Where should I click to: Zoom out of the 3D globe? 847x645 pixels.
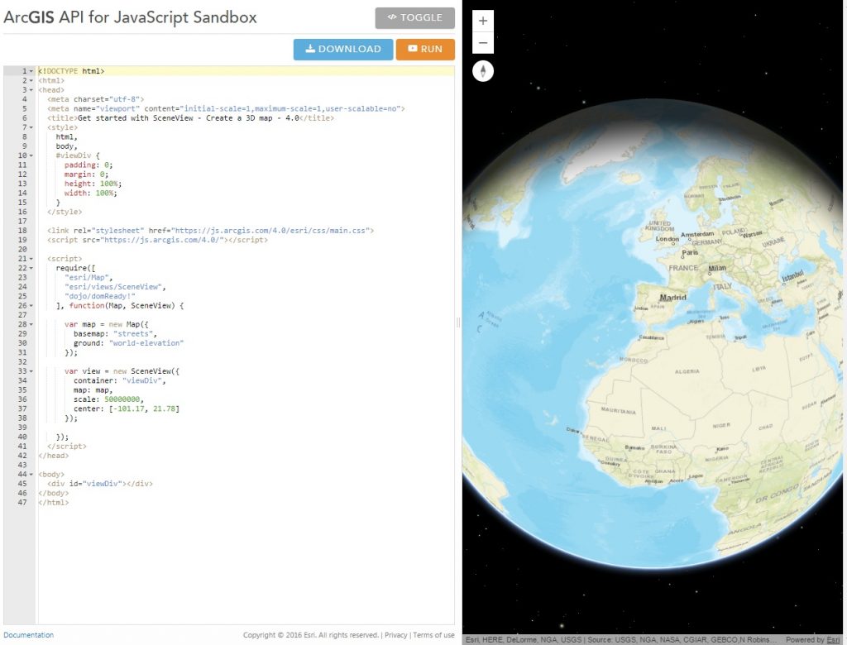(x=483, y=43)
